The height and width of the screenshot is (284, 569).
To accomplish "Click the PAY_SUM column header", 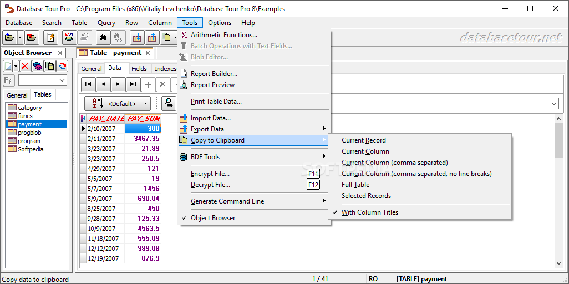I will coord(143,118).
